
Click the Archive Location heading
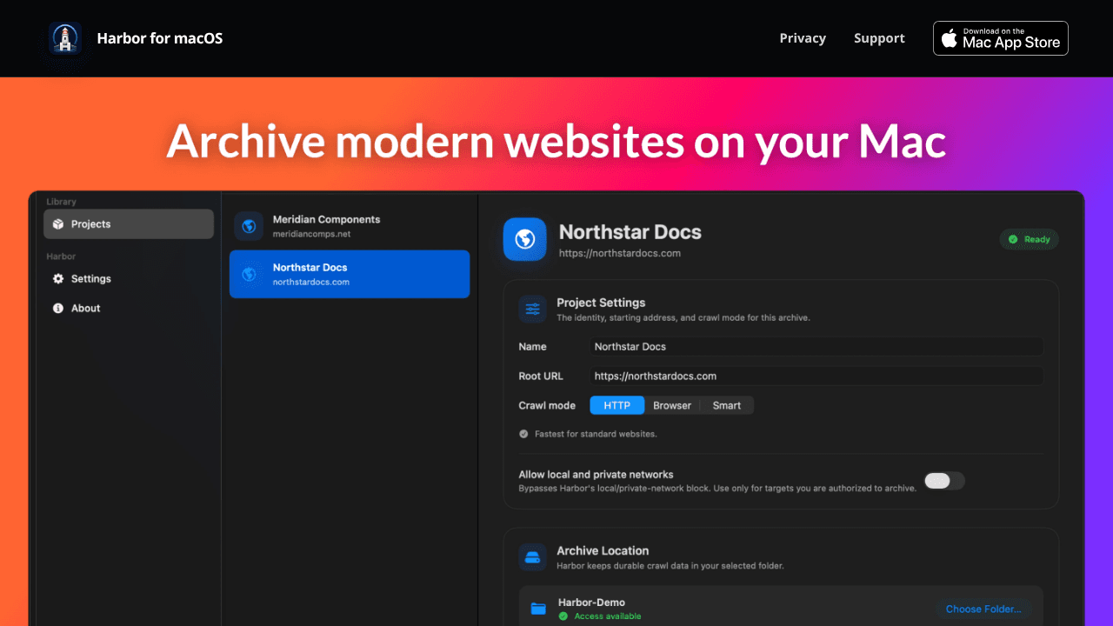coord(603,550)
